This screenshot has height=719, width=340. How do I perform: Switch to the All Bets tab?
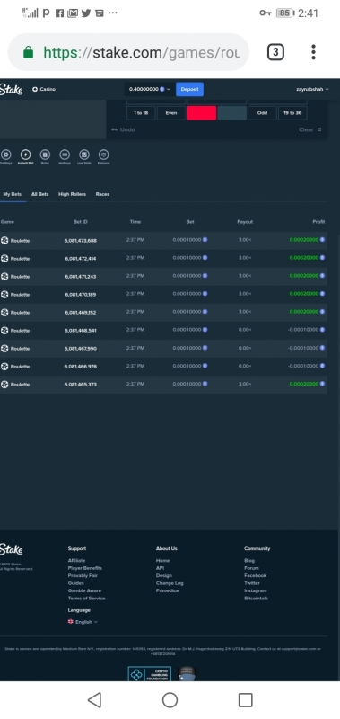tap(39, 194)
